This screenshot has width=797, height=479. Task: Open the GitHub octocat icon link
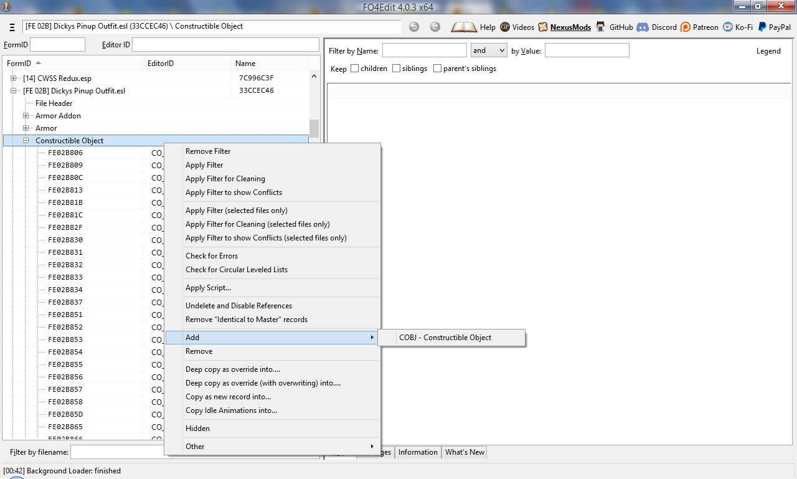pyautogui.click(x=600, y=27)
